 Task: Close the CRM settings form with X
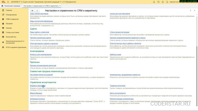pos(195,10)
